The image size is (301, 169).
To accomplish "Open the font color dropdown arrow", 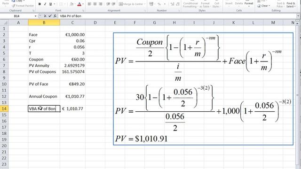I will pos(83,4).
